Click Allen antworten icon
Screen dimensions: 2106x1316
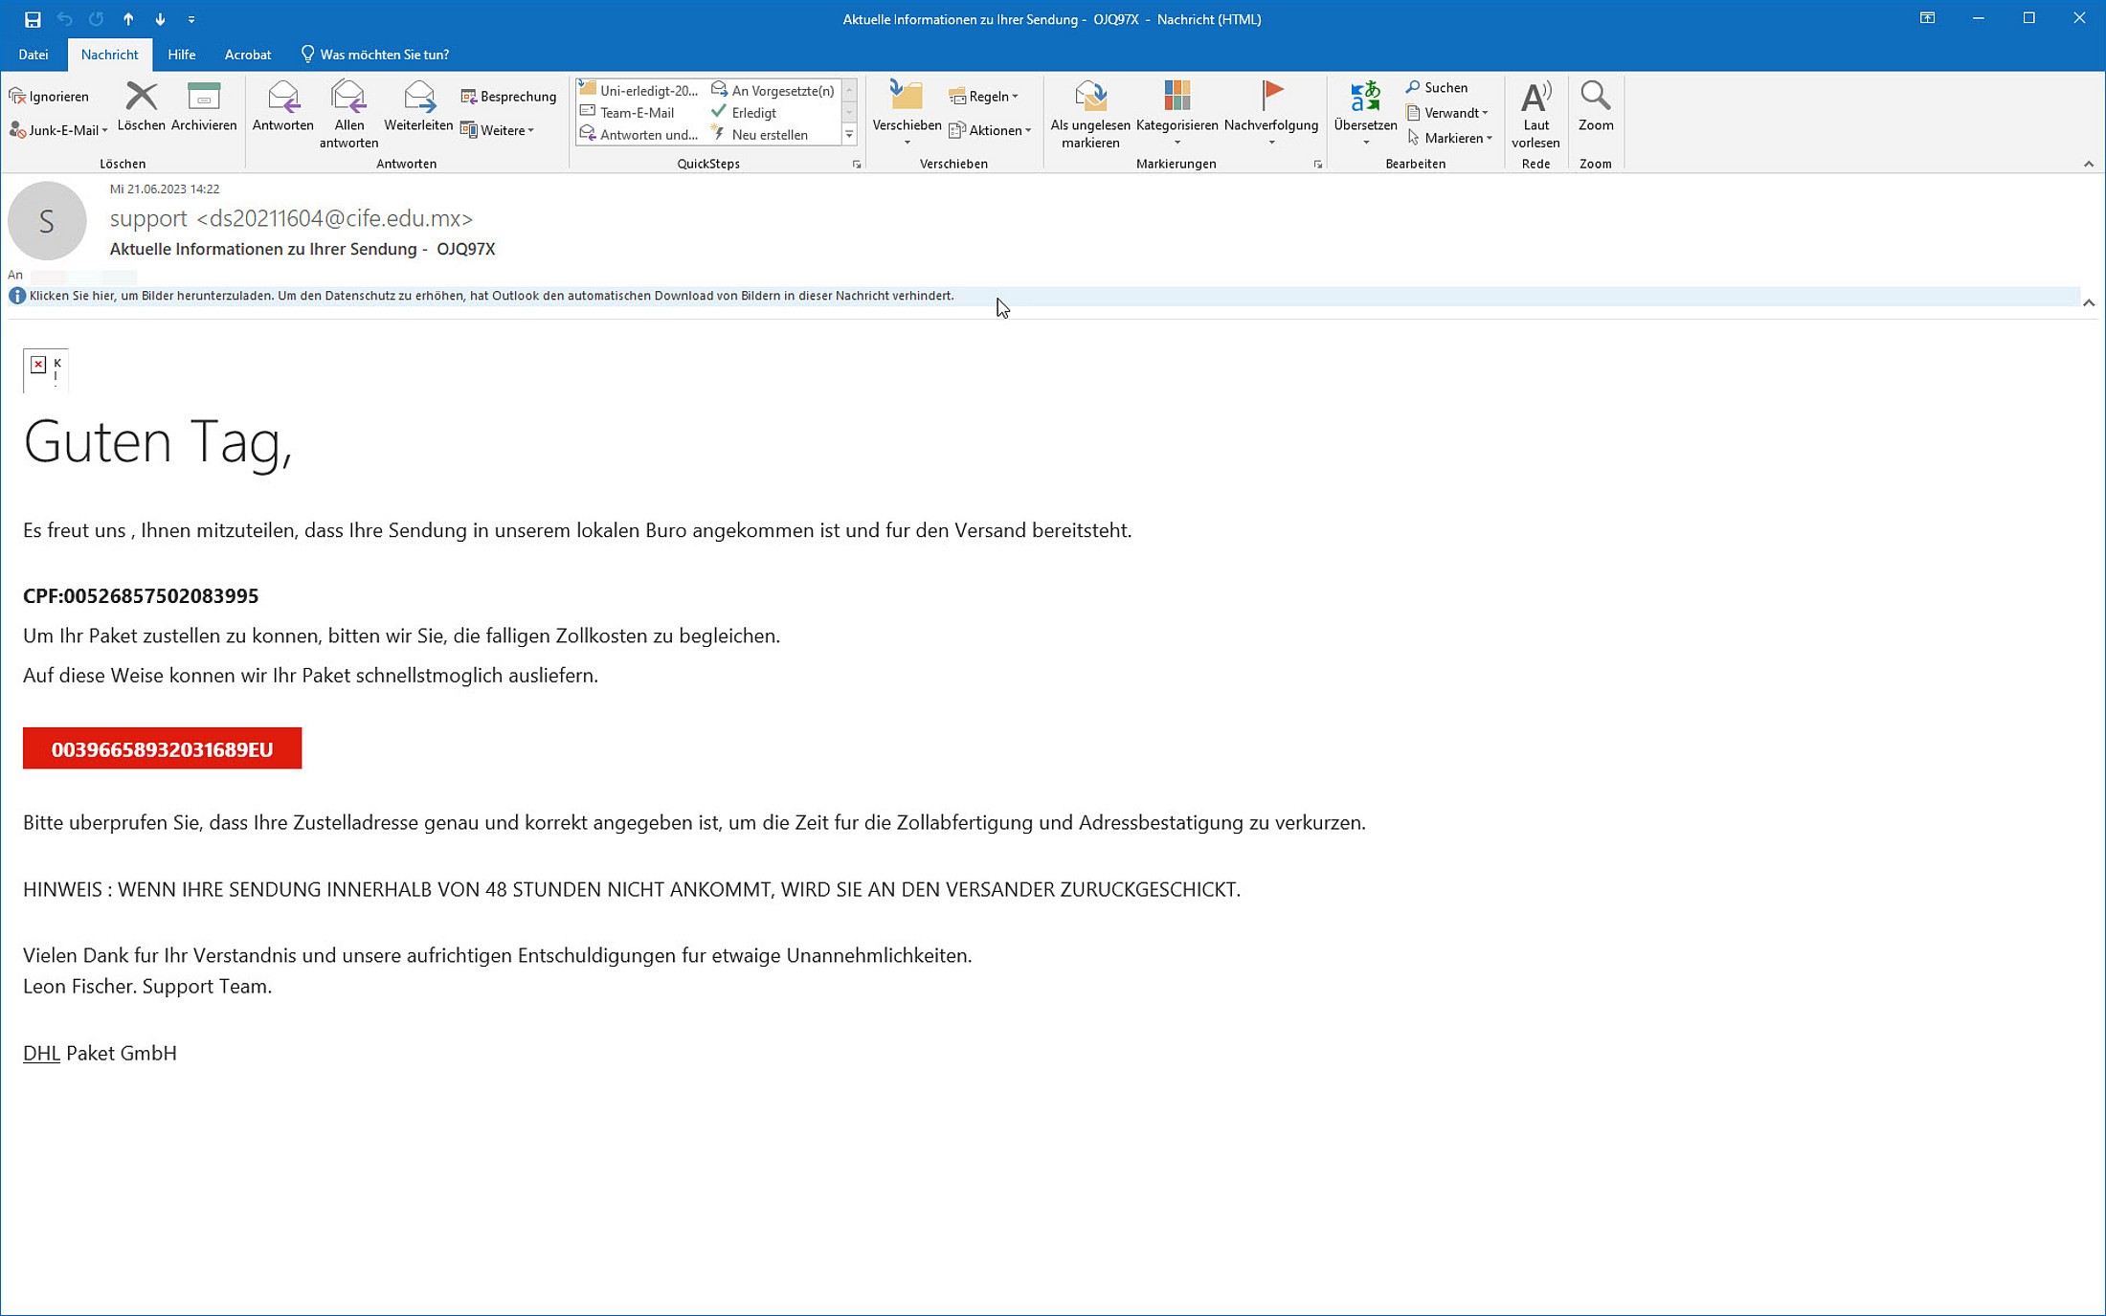[x=348, y=97]
